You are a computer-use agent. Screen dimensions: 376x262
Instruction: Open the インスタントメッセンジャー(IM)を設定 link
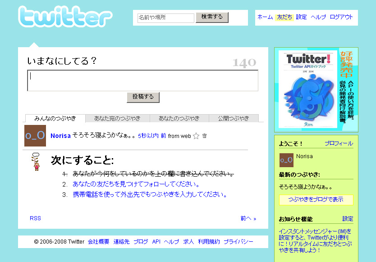(315, 240)
